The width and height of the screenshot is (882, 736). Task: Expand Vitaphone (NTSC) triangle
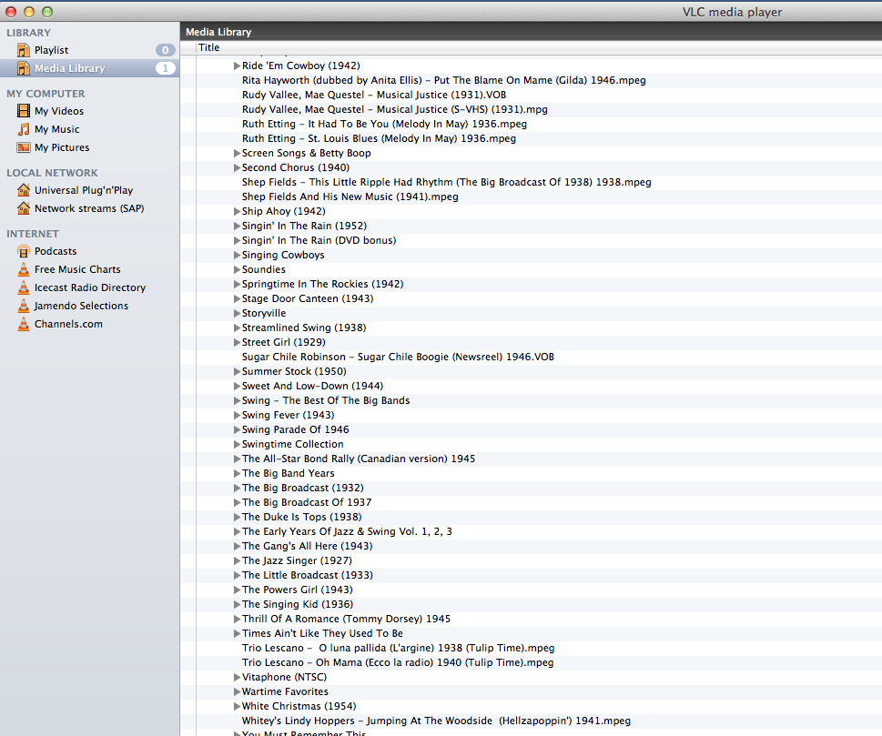point(237,677)
